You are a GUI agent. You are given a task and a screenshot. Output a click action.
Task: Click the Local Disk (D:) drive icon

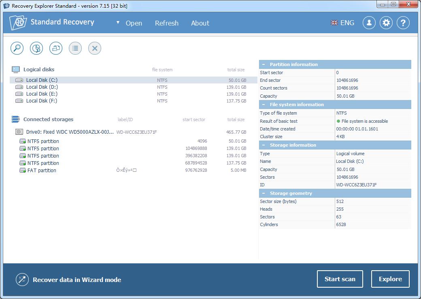pos(19,87)
